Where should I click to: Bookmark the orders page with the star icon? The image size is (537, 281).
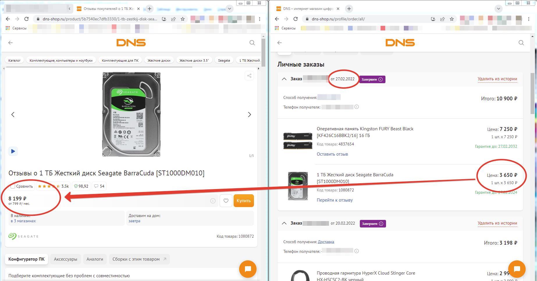point(452,19)
